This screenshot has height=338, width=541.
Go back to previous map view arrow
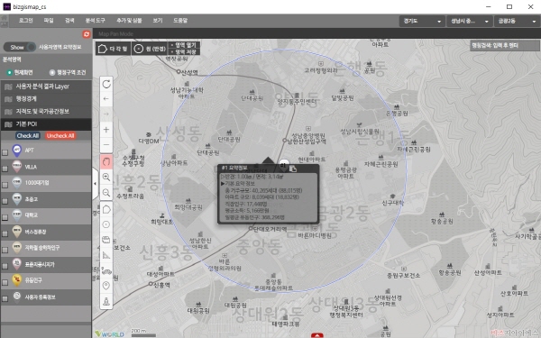pos(106,98)
